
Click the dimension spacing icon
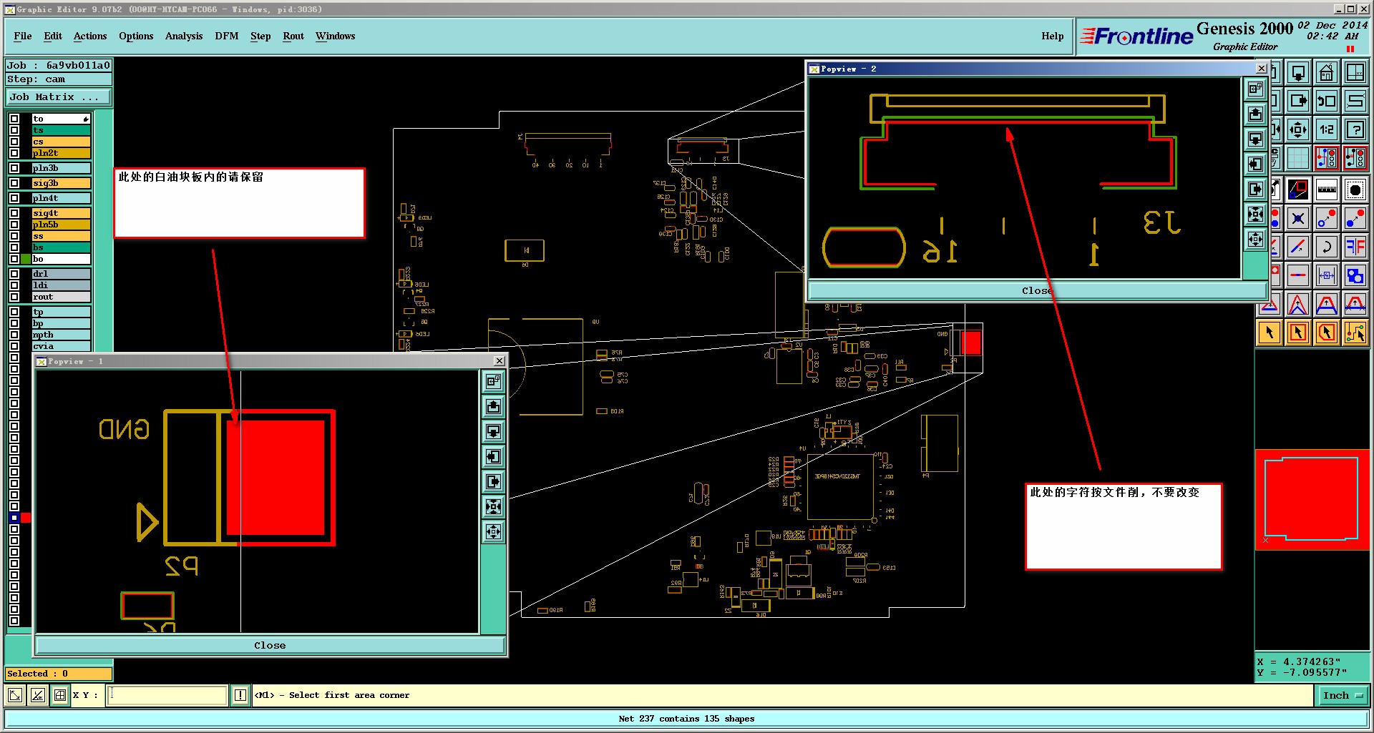coord(1327,275)
